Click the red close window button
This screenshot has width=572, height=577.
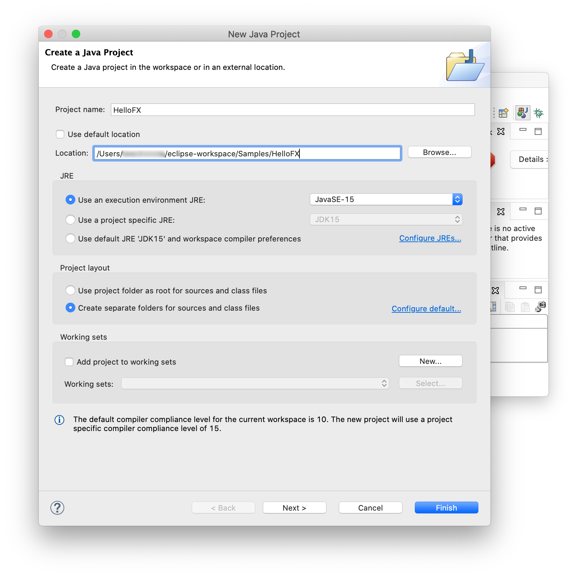48,34
